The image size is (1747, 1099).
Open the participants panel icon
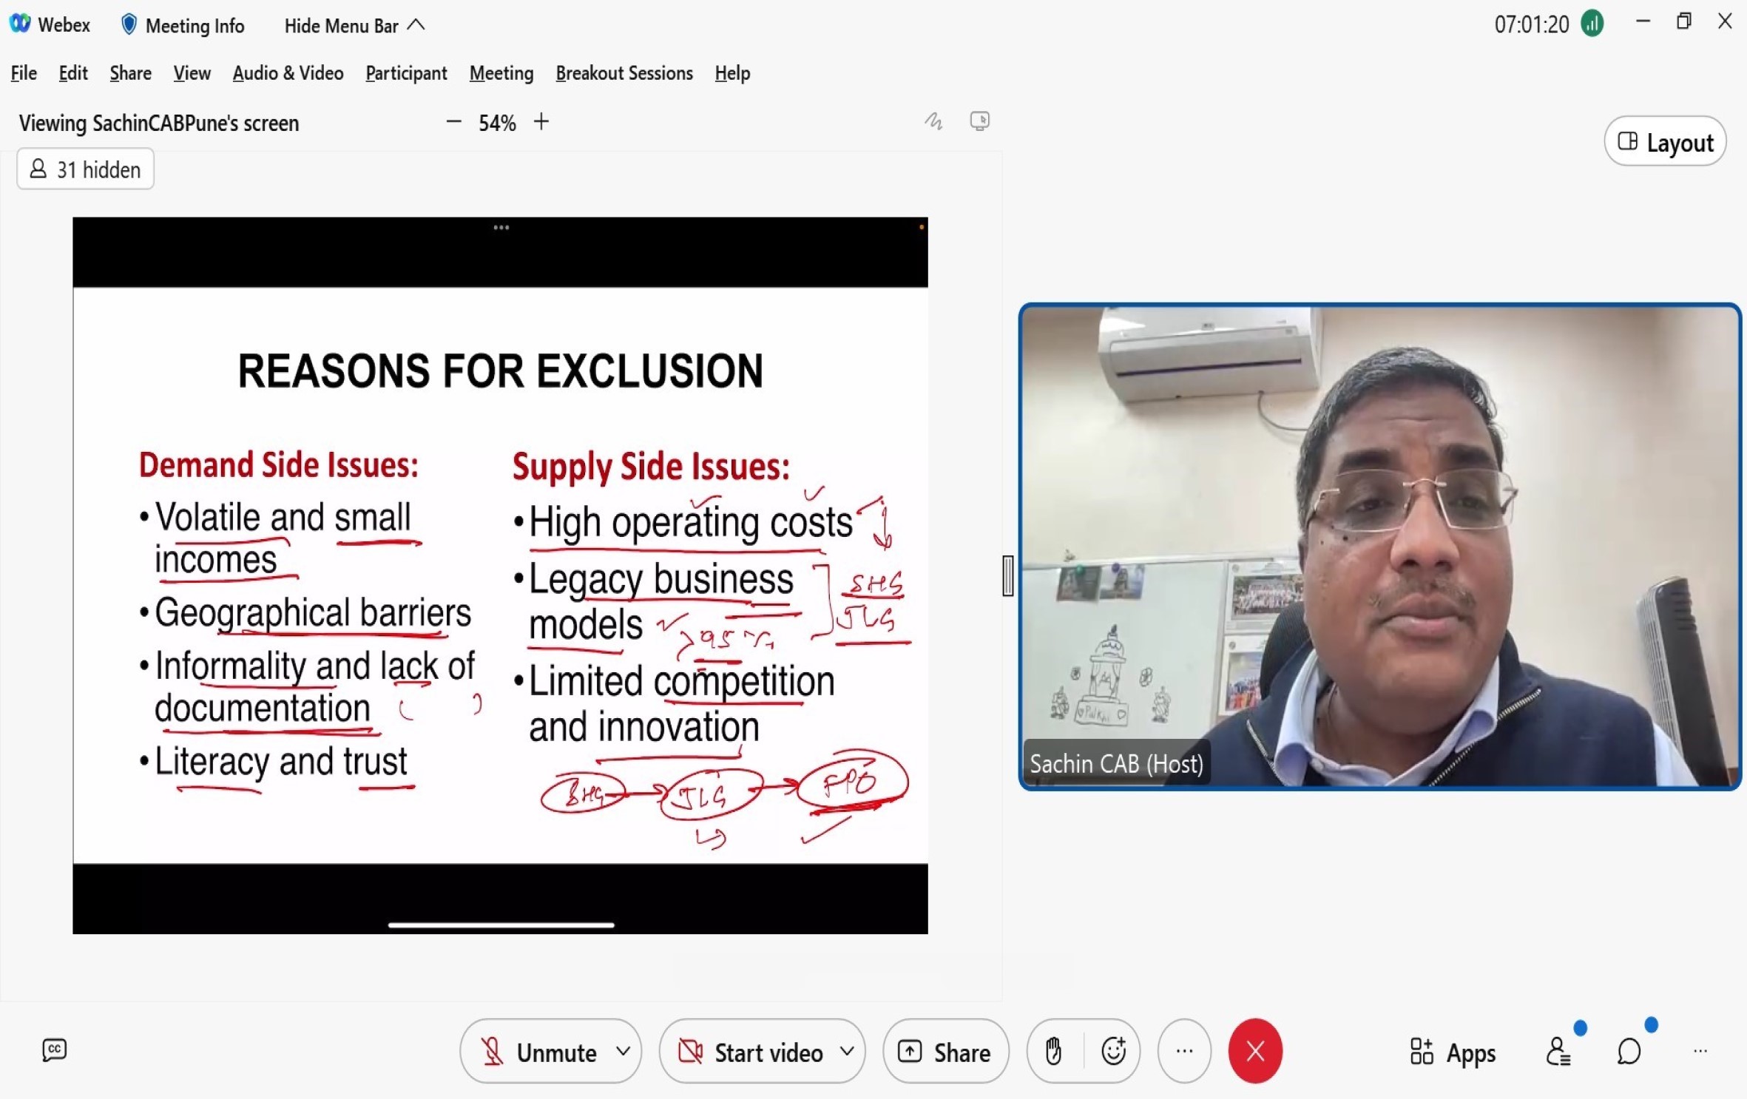pyautogui.click(x=1558, y=1051)
